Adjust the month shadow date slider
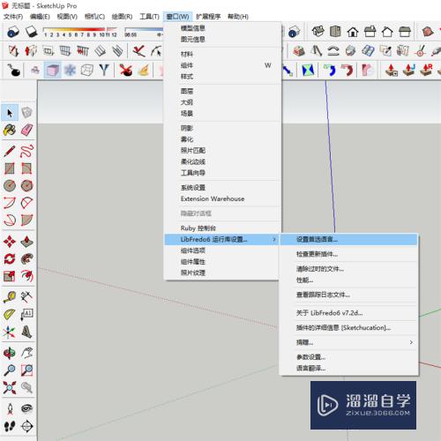The height and width of the screenshot is (441, 441). click(80, 31)
